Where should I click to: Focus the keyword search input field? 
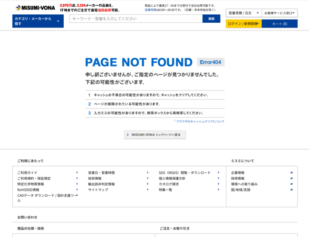click(136, 18)
